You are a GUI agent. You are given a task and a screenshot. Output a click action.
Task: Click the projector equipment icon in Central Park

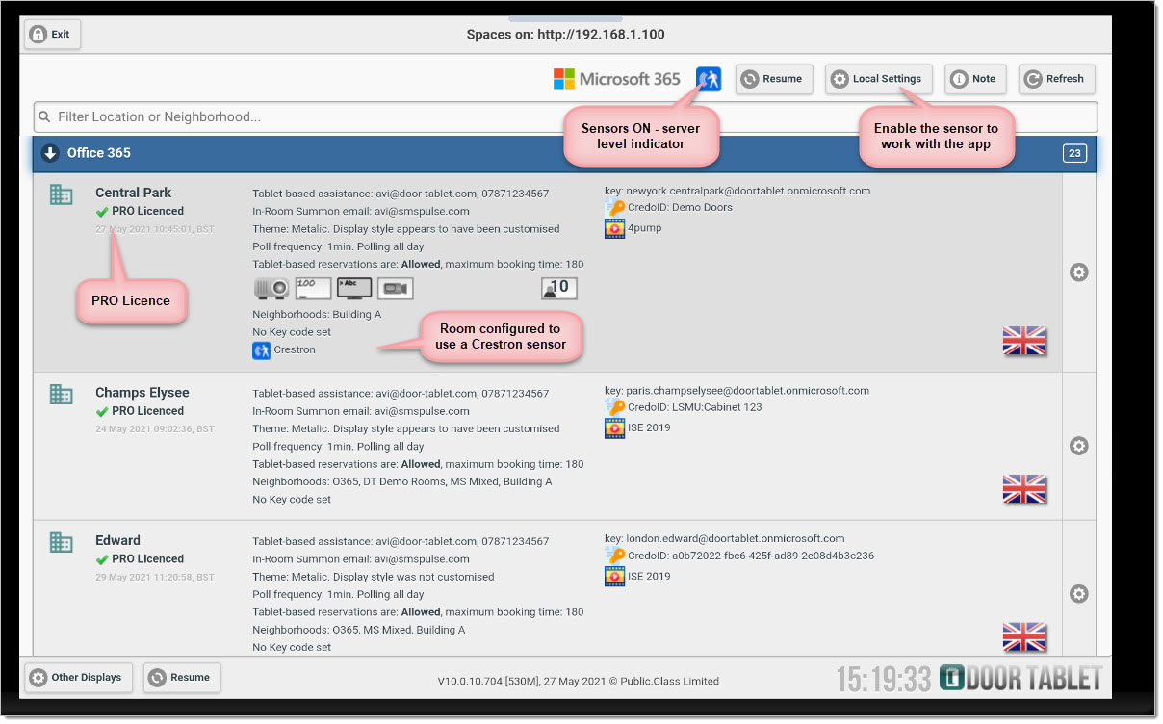tap(271, 288)
